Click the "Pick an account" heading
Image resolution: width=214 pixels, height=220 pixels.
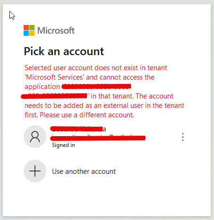coord(64,51)
